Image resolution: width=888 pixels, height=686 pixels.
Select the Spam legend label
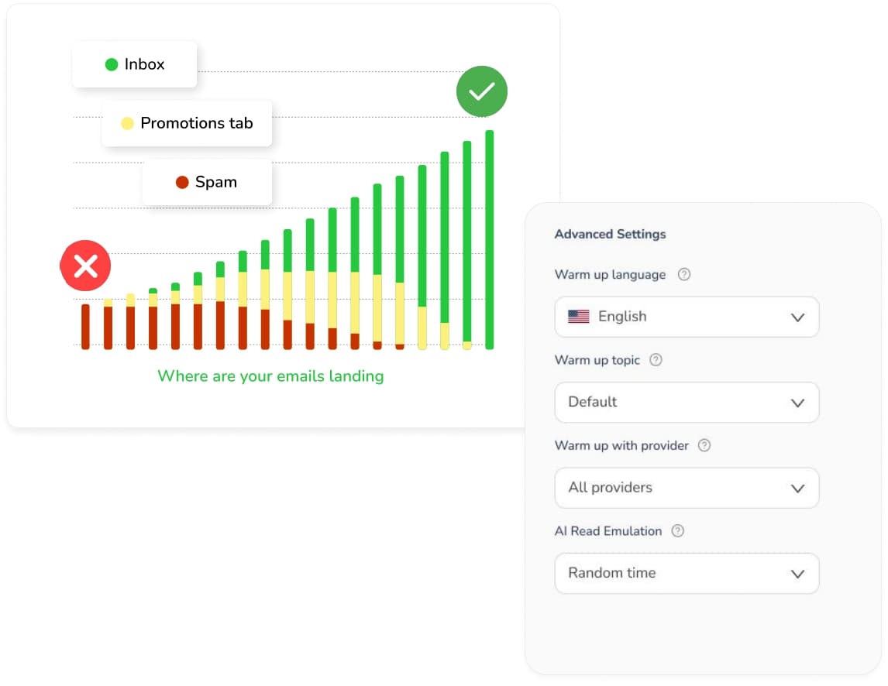point(216,183)
